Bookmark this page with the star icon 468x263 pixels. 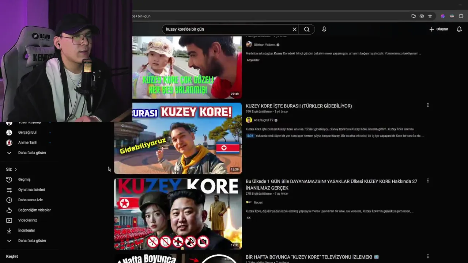[x=430, y=16]
